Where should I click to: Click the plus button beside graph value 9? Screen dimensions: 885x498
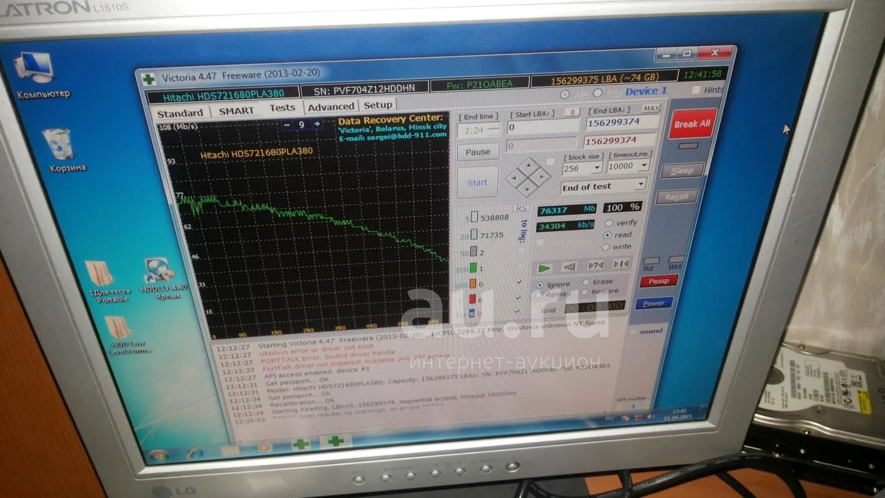(317, 124)
